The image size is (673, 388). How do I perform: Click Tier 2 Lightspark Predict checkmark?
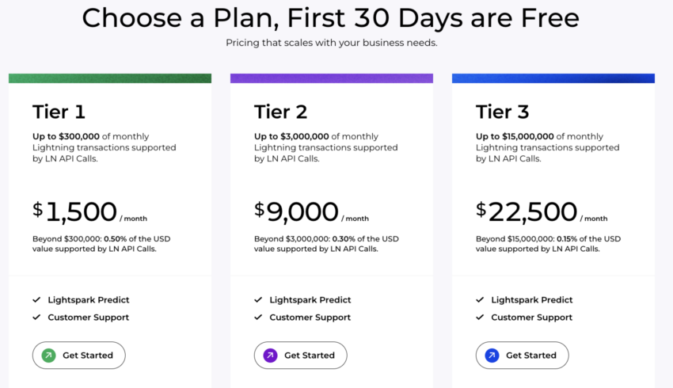(258, 300)
